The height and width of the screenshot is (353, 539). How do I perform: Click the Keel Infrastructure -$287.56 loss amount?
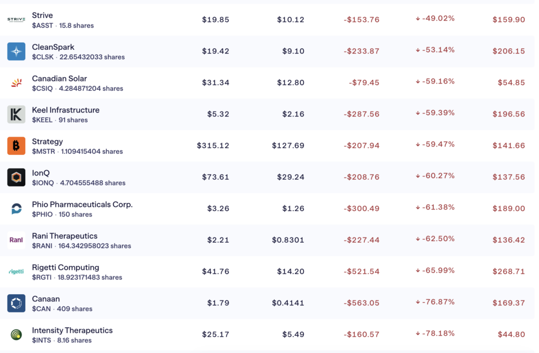pyautogui.click(x=362, y=114)
